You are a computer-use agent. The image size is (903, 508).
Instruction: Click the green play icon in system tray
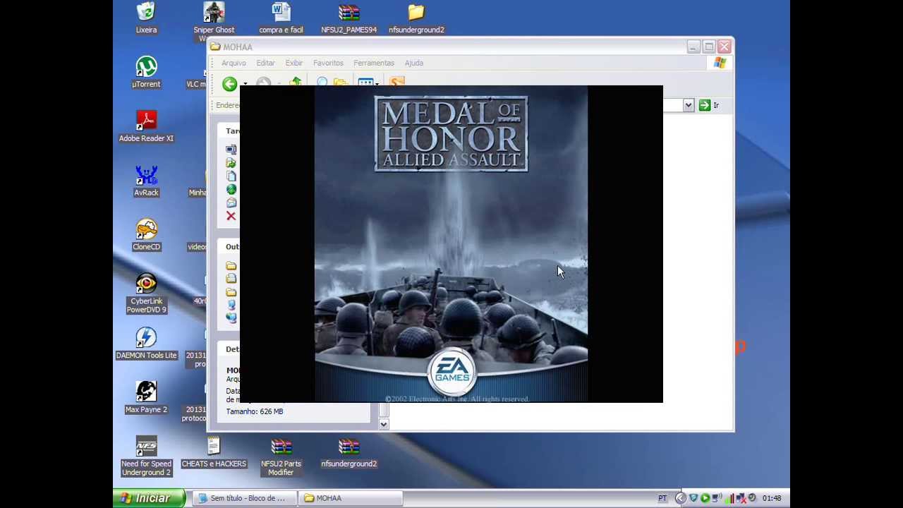point(705,498)
